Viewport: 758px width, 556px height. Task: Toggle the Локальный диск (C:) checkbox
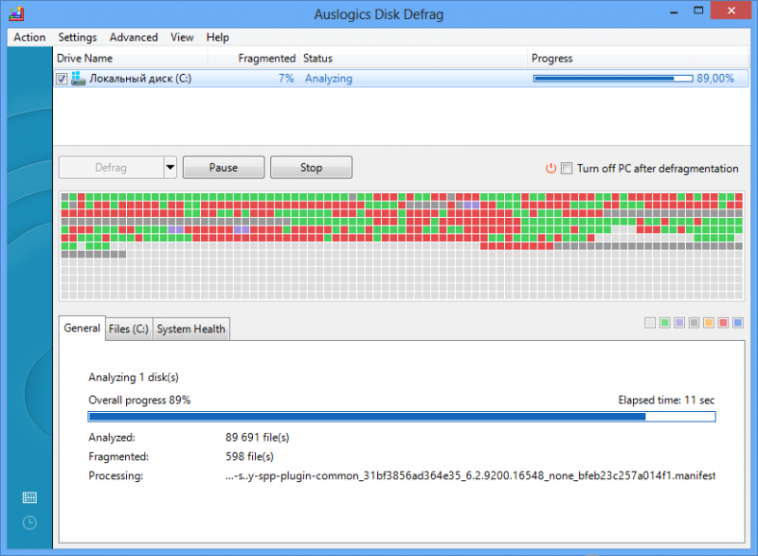click(62, 79)
